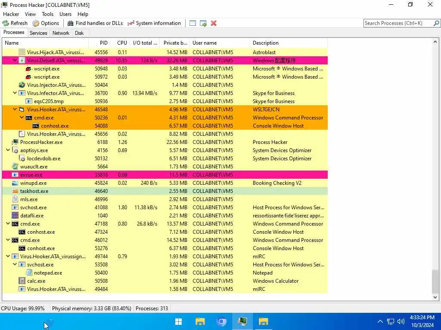Click the evzue.exe process icon
The image size is (441, 330).
(15, 175)
